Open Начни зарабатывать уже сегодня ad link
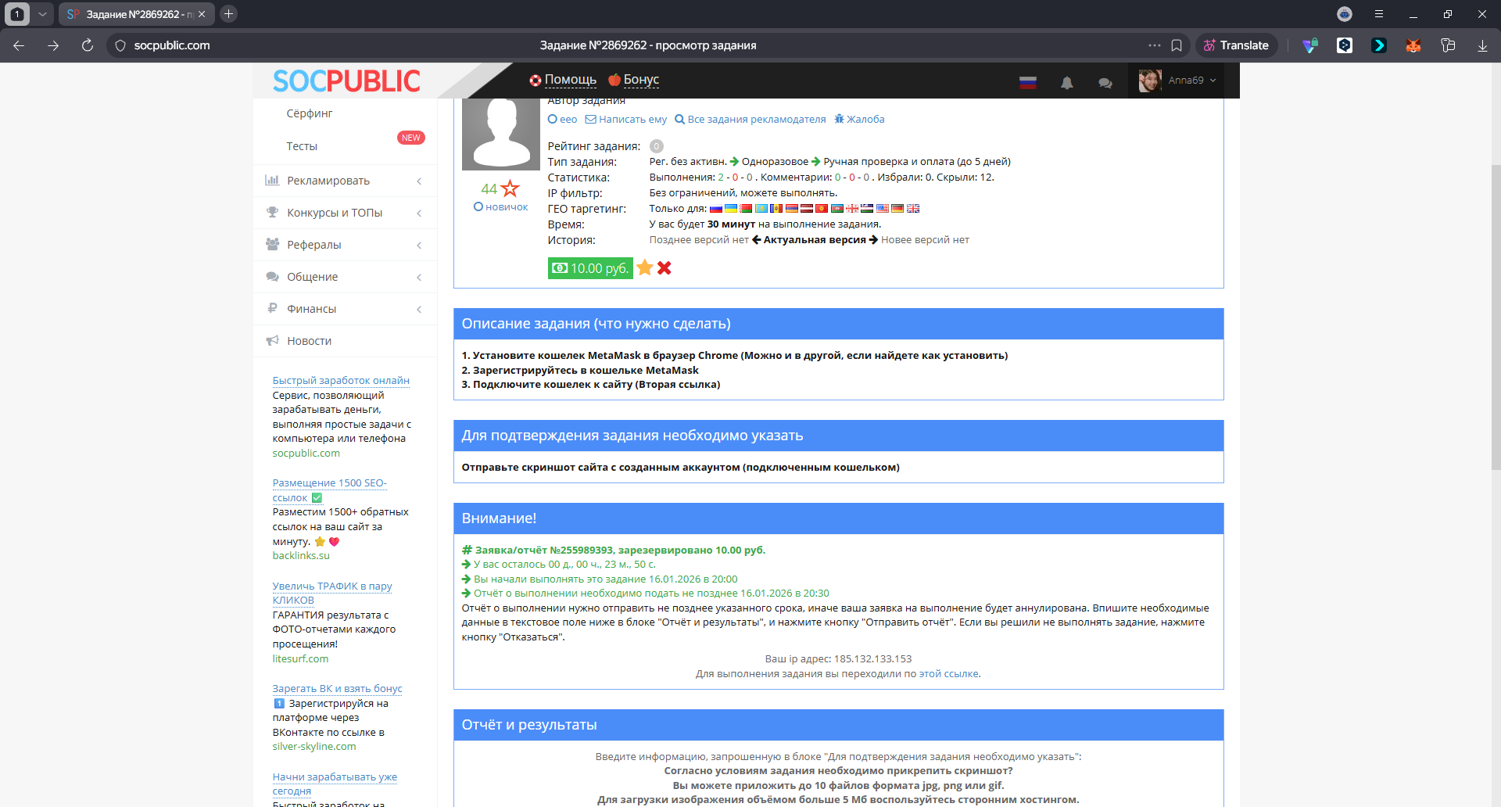Viewport: 1501px width, 807px height. [x=335, y=784]
